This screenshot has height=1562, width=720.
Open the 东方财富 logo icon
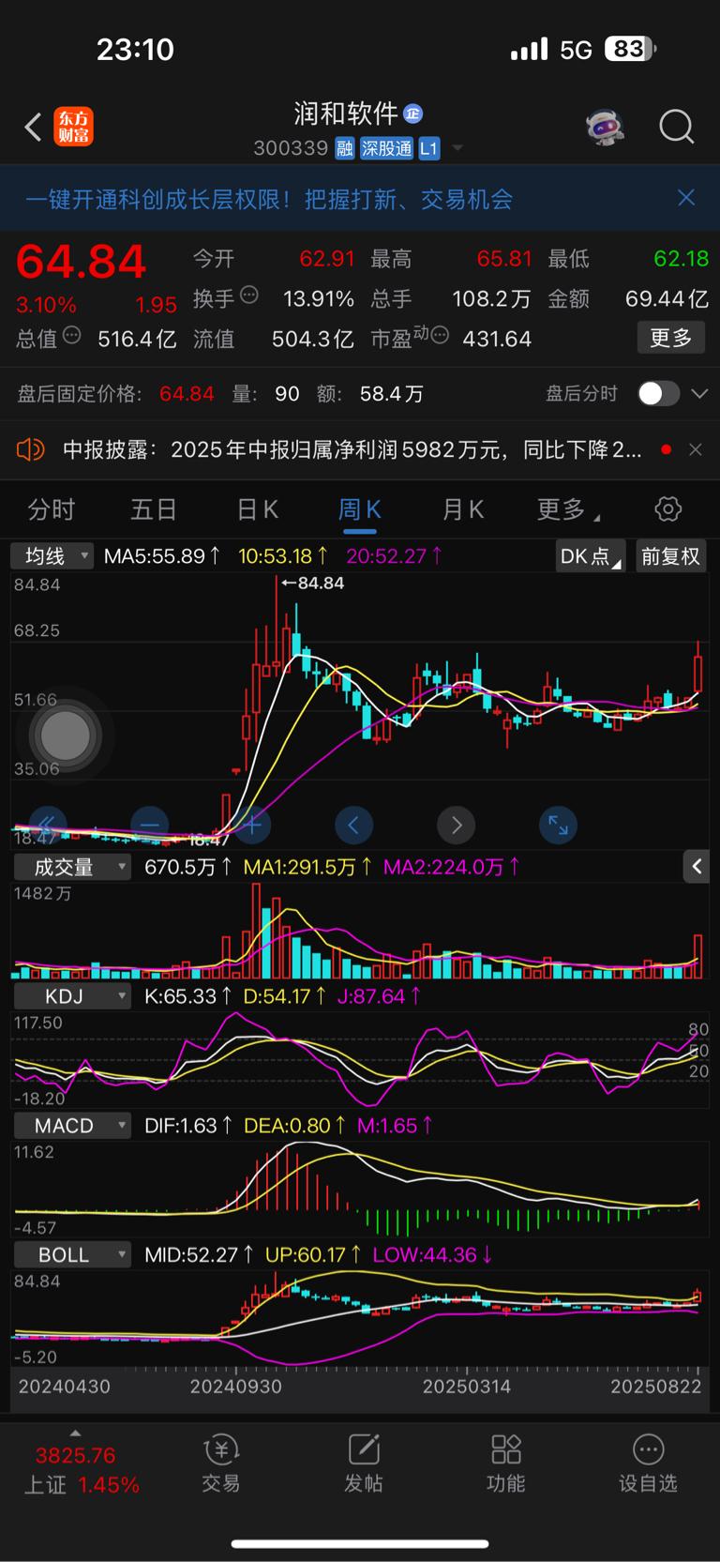pyautogui.click(x=73, y=127)
